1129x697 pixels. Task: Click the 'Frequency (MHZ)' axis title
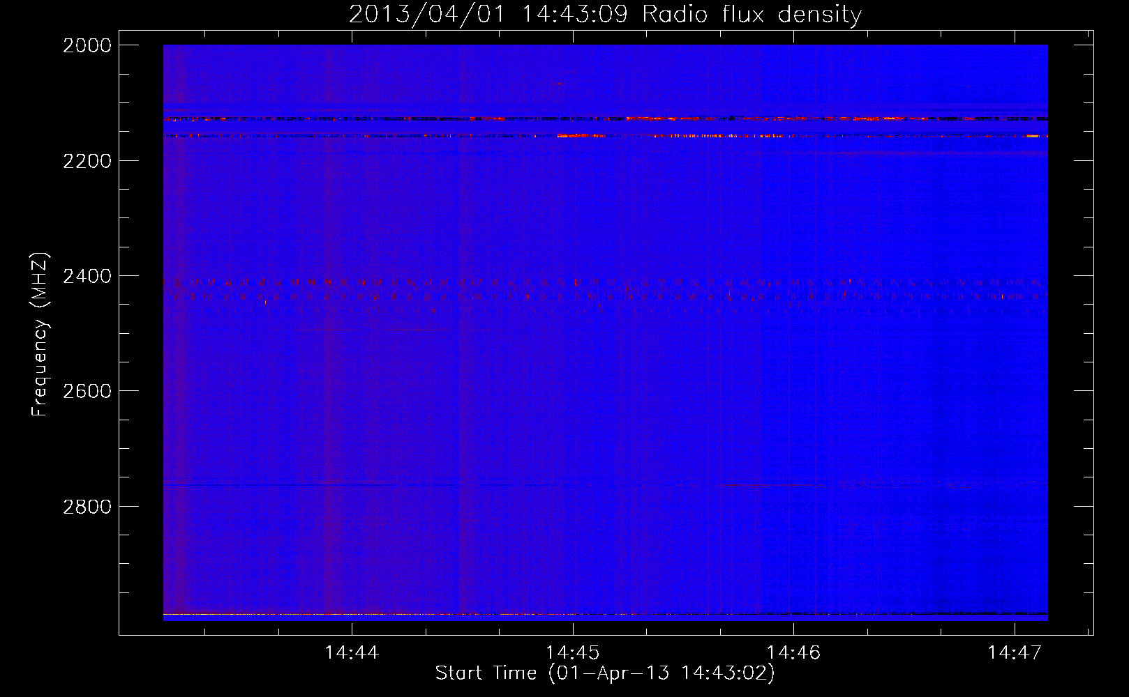40,335
